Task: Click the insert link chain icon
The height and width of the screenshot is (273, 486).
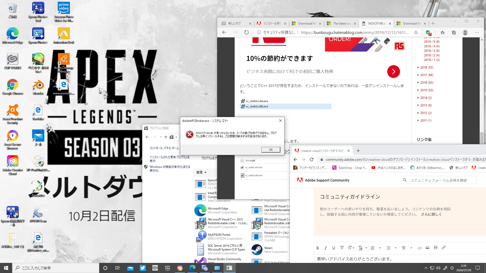Action: [443, 248]
